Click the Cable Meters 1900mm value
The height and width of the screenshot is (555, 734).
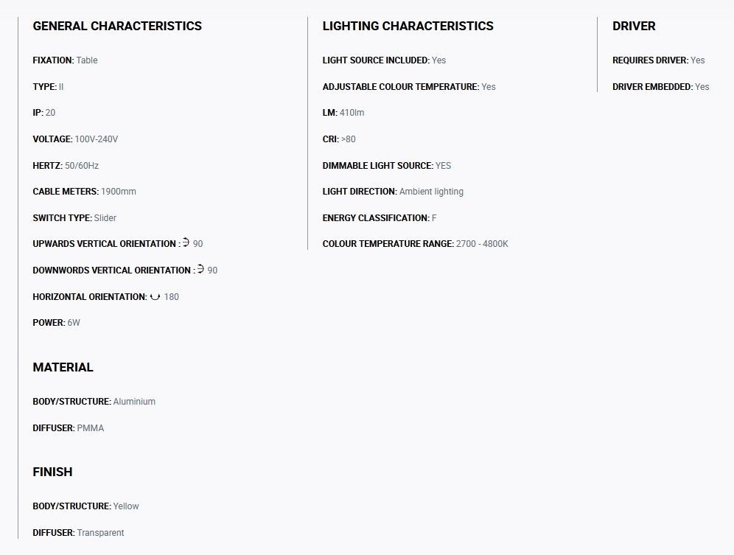click(119, 192)
